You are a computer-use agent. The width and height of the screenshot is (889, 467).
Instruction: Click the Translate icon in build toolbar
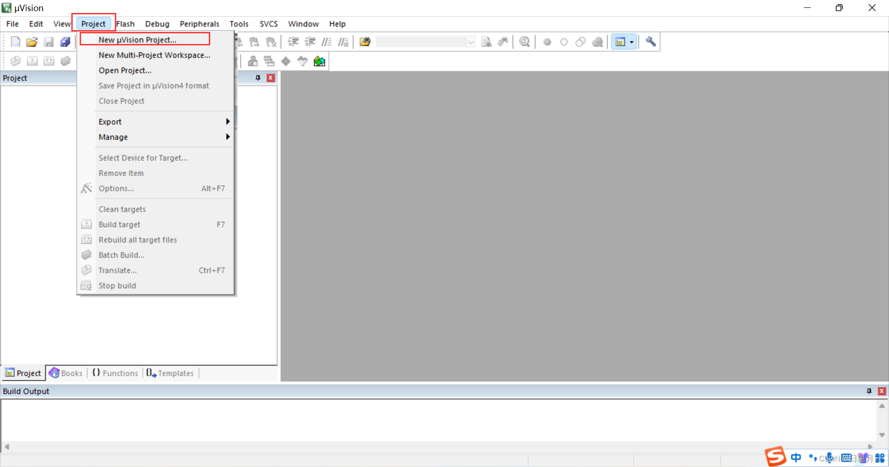tap(15, 61)
